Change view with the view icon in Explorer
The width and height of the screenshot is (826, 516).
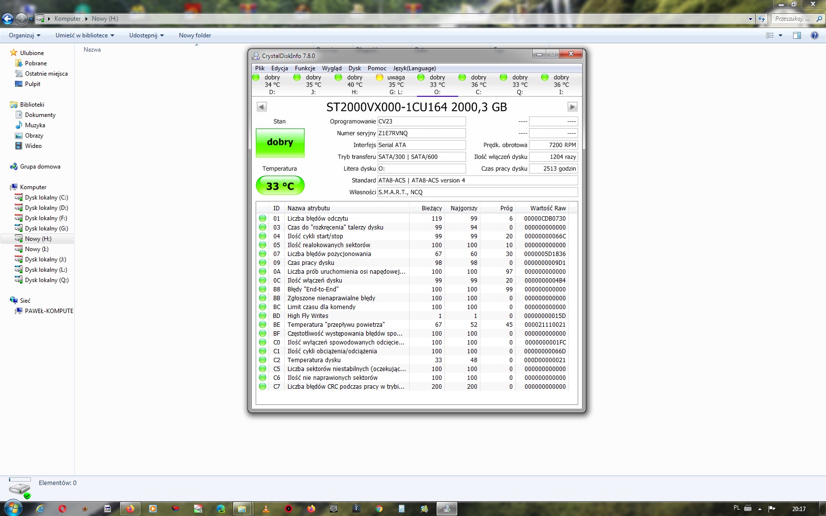770,35
